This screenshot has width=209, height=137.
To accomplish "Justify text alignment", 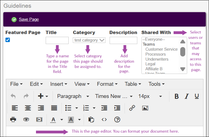I will point(54,108).
